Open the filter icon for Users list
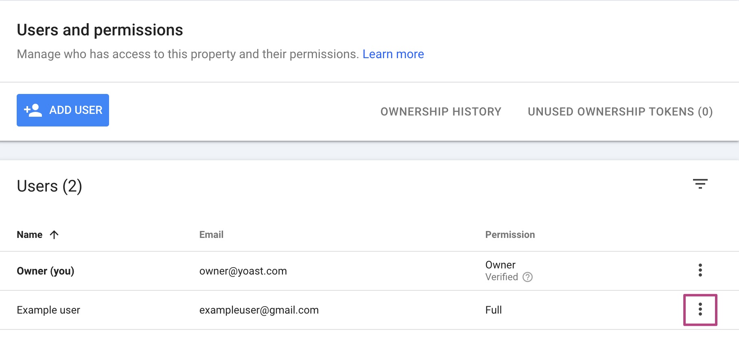The image size is (739, 340). (x=700, y=184)
